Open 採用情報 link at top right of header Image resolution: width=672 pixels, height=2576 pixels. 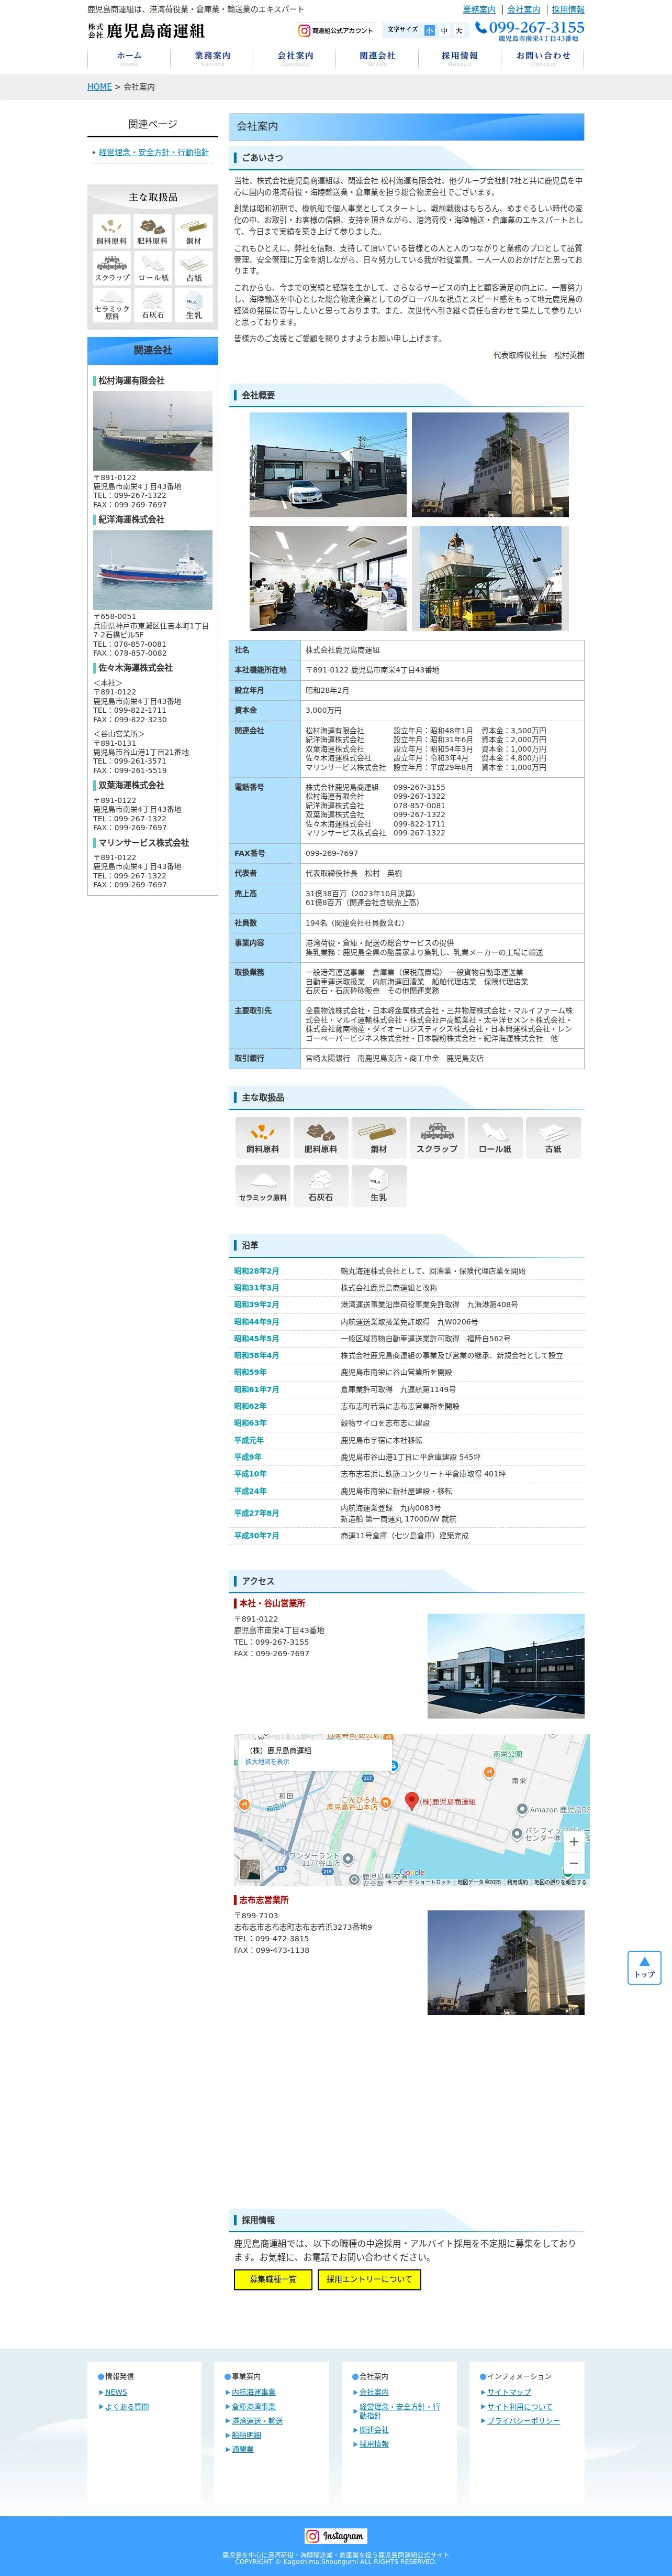(568, 9)
